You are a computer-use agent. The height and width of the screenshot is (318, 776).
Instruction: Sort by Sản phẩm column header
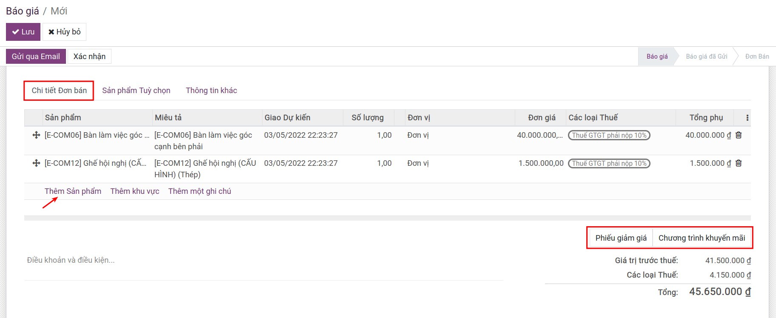click(97, 118)
